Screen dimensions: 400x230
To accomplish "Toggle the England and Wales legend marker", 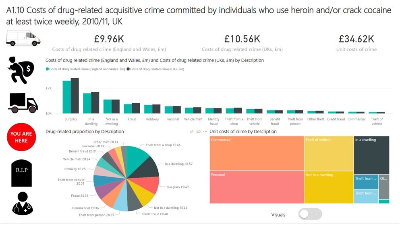I will (47, 69).
